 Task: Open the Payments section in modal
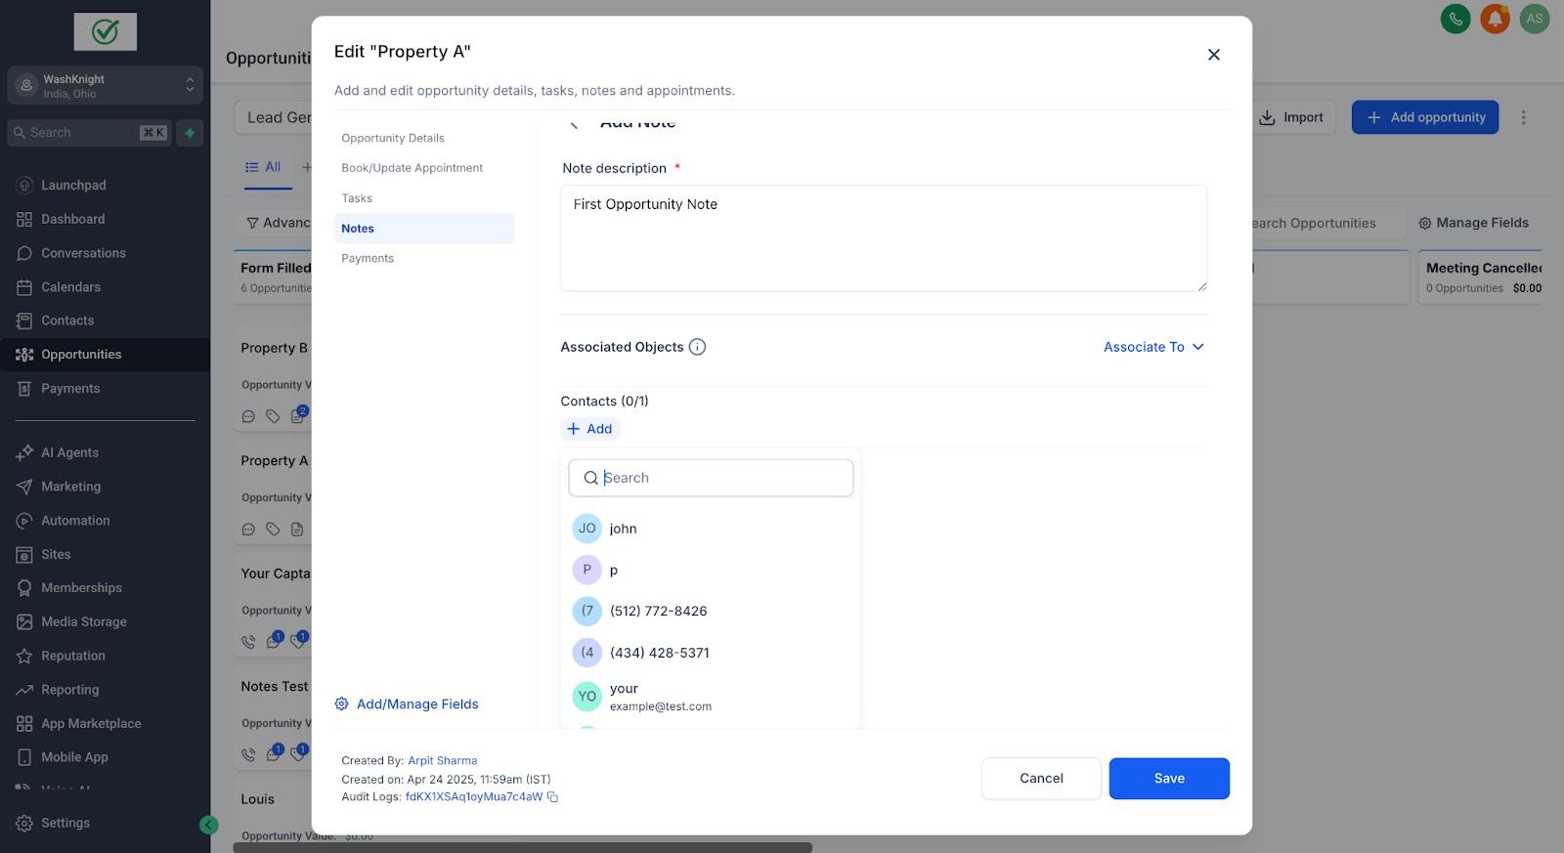point(368,259)
